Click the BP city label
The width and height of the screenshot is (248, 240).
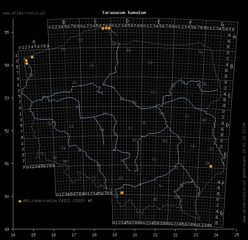coord(204,120)
